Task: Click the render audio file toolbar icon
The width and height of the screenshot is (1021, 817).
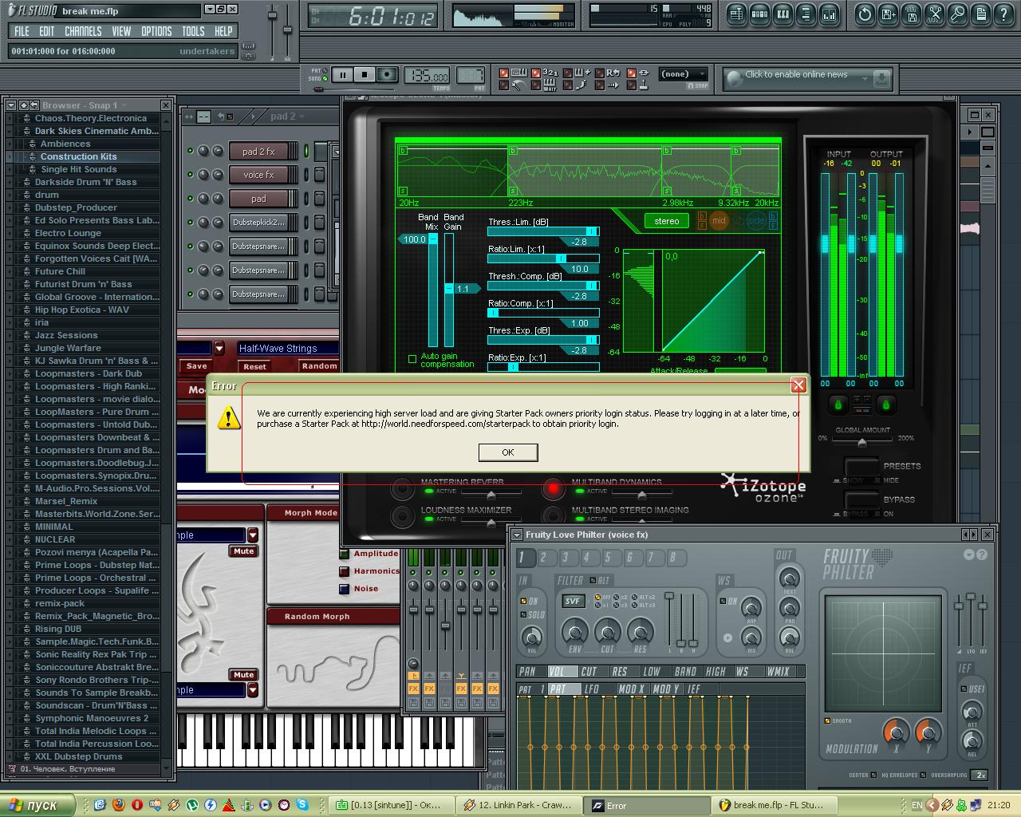Action: coord(911,14)
